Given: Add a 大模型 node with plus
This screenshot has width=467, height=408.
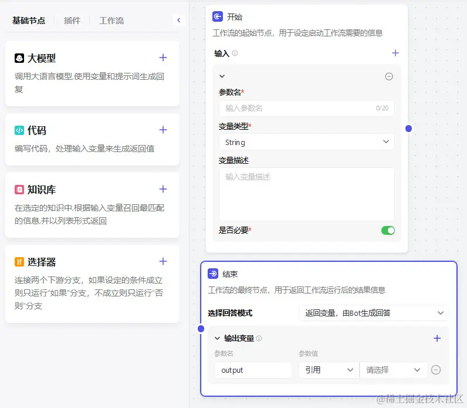Looking at the screenshot, I should coord(163,58).
